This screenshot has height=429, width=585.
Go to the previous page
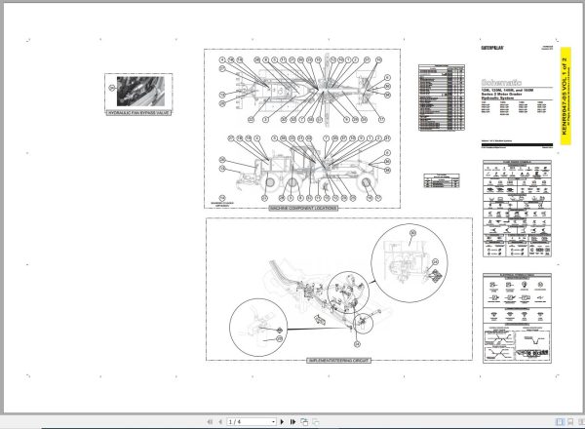[220, 421]
